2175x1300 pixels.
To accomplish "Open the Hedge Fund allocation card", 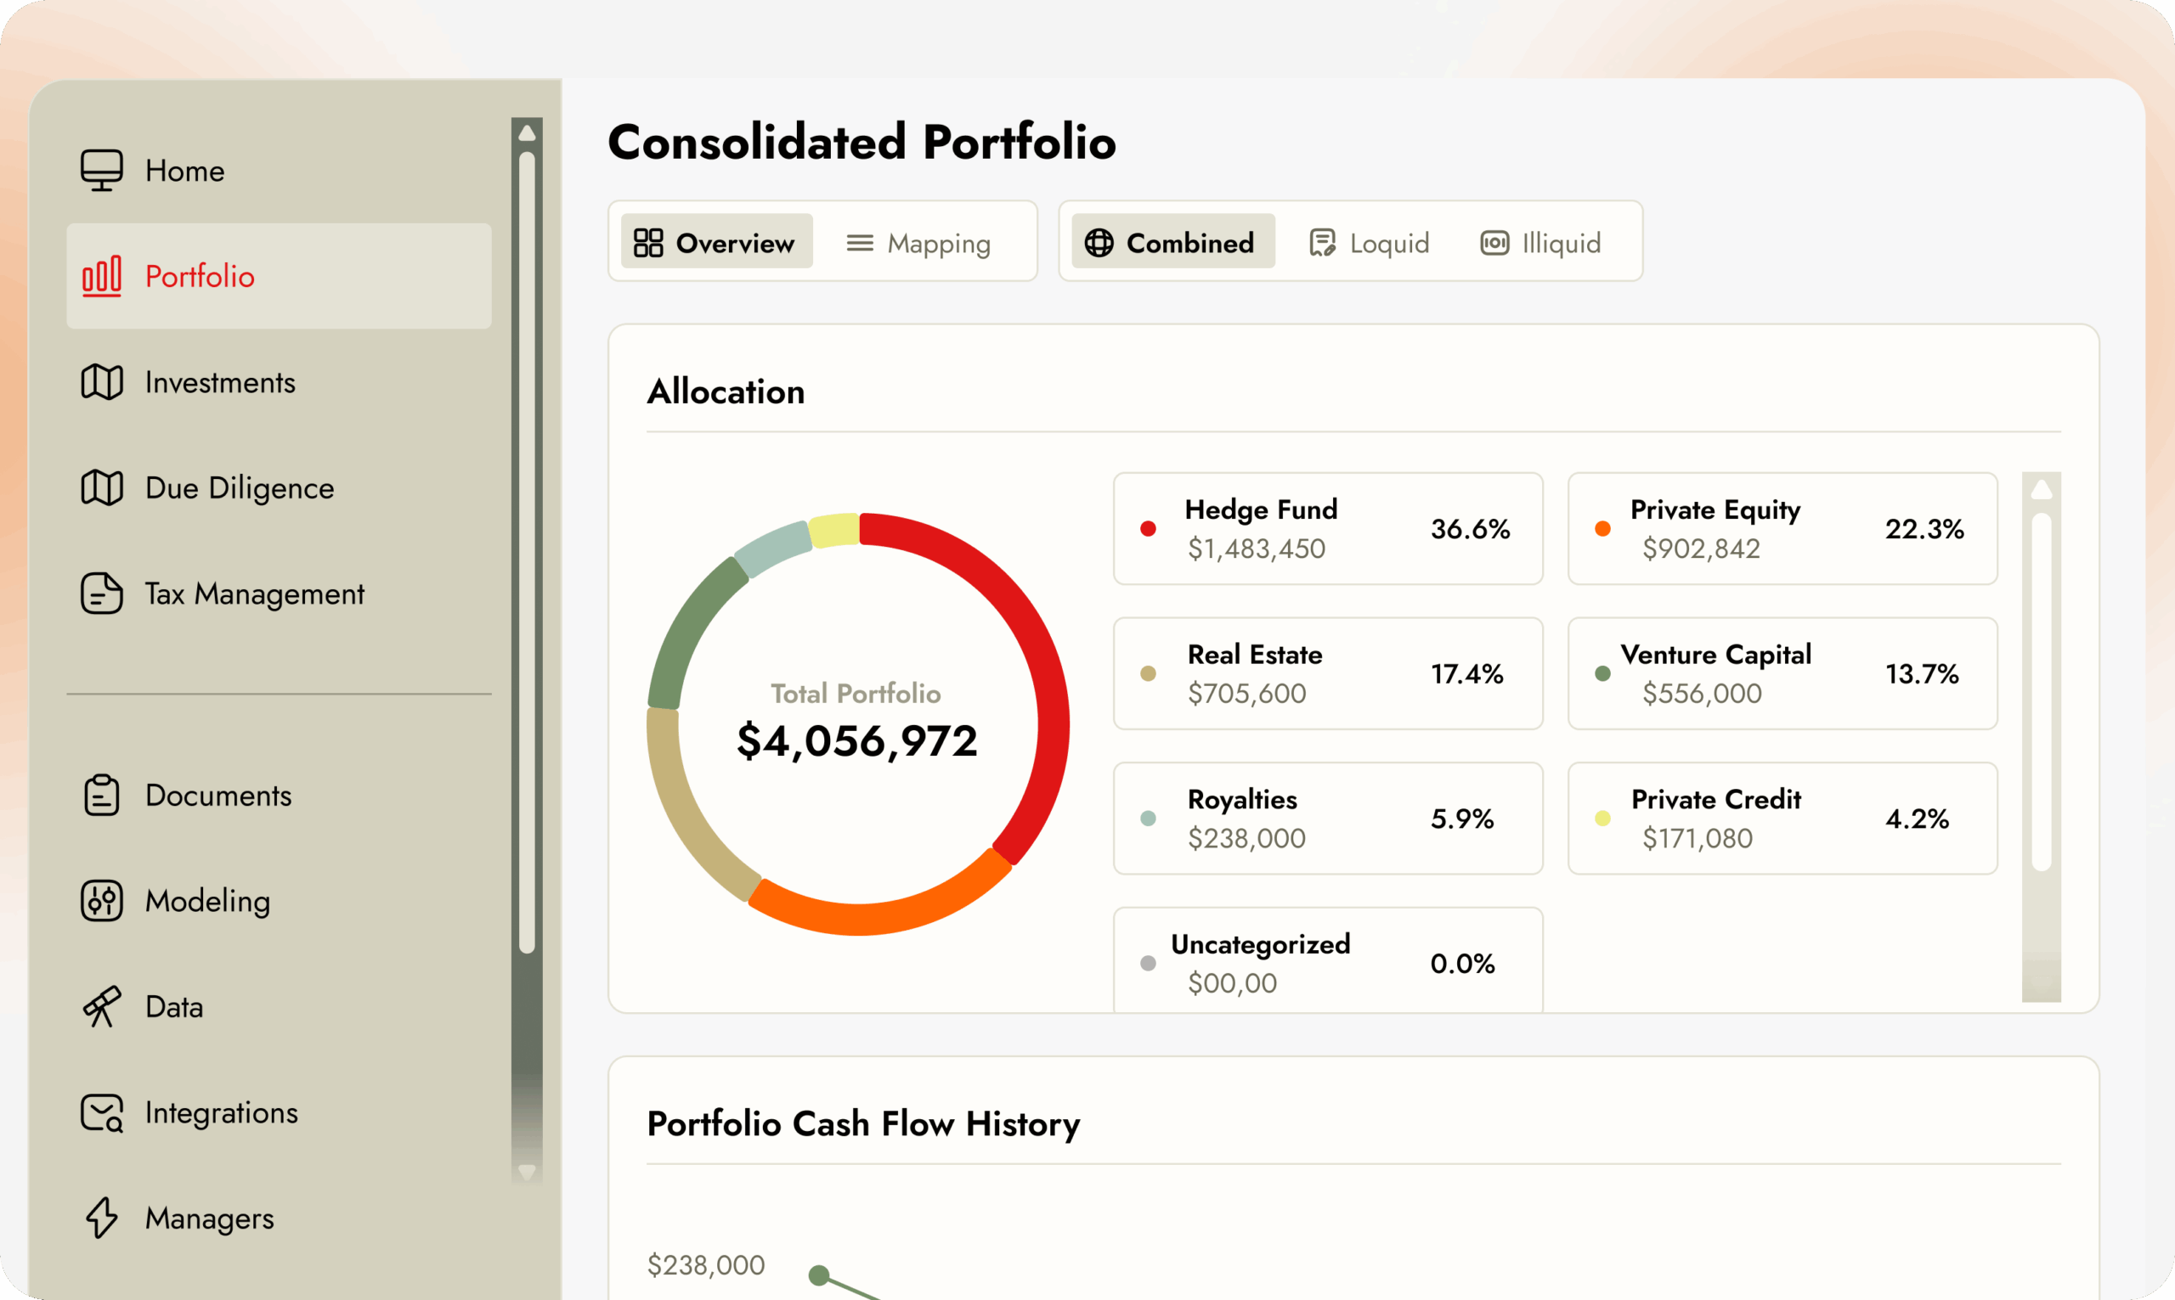I will tap(1328, 528).
